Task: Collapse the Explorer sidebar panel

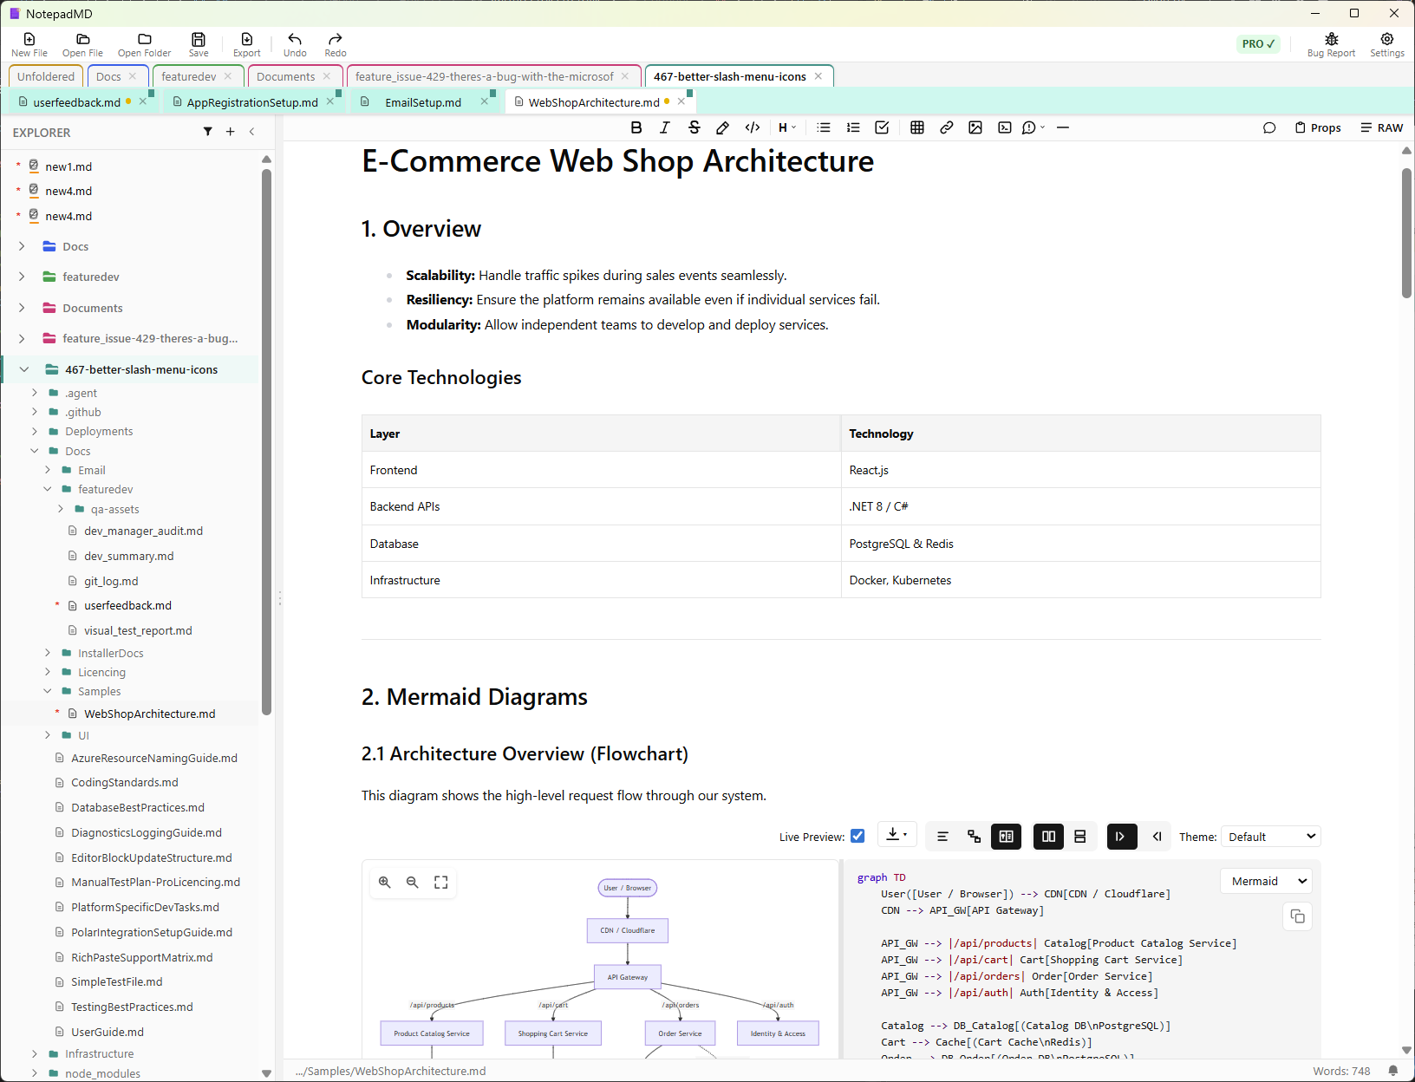Action: click(252, 132)
